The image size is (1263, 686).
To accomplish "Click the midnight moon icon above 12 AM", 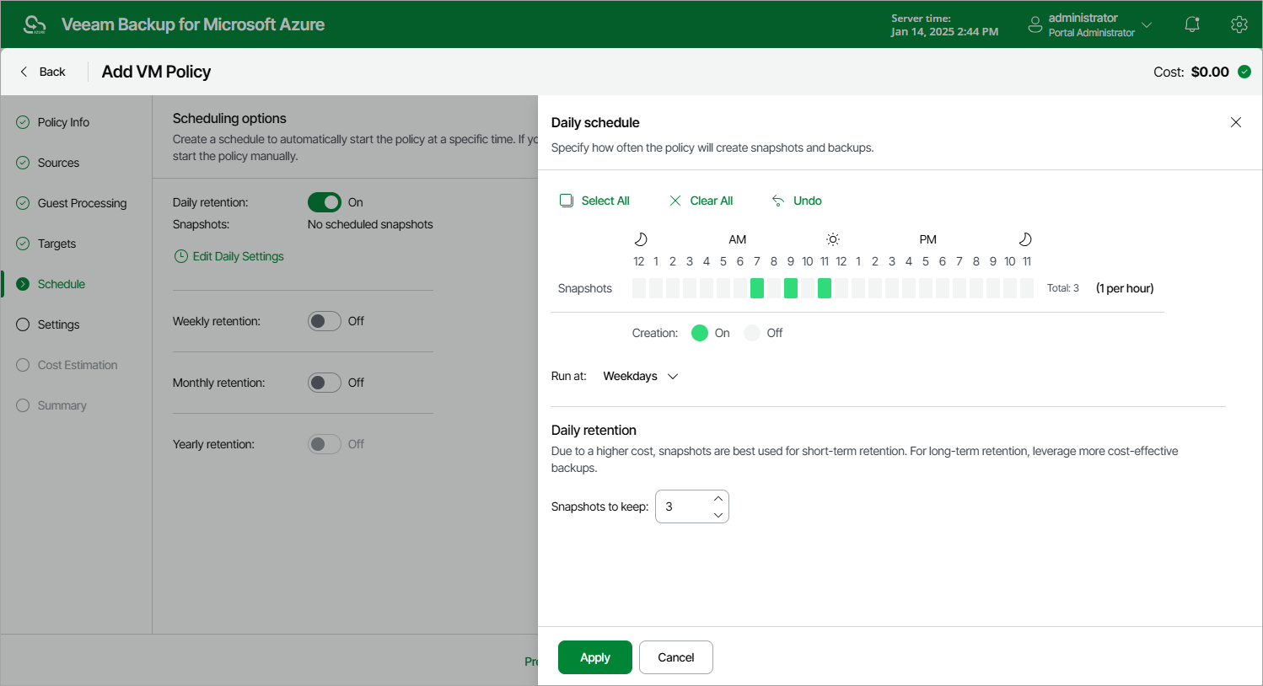I will tap(641, 239).
